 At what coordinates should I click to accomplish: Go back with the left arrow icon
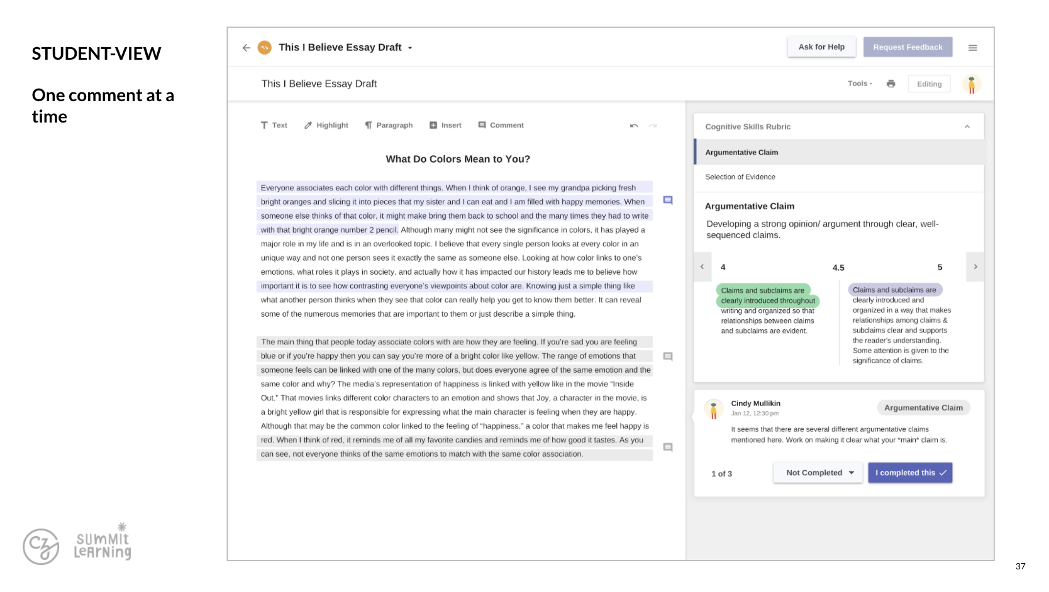pyautogui.click(x=246, y=48)
